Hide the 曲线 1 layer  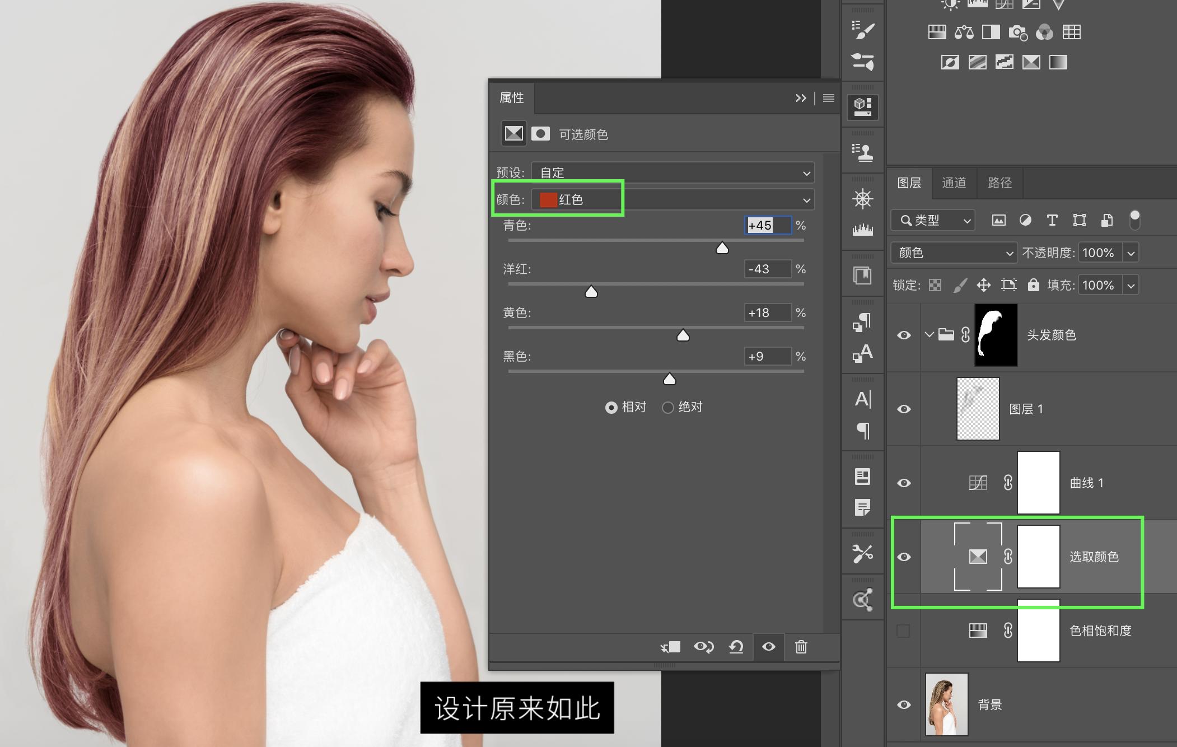point(903,483)
